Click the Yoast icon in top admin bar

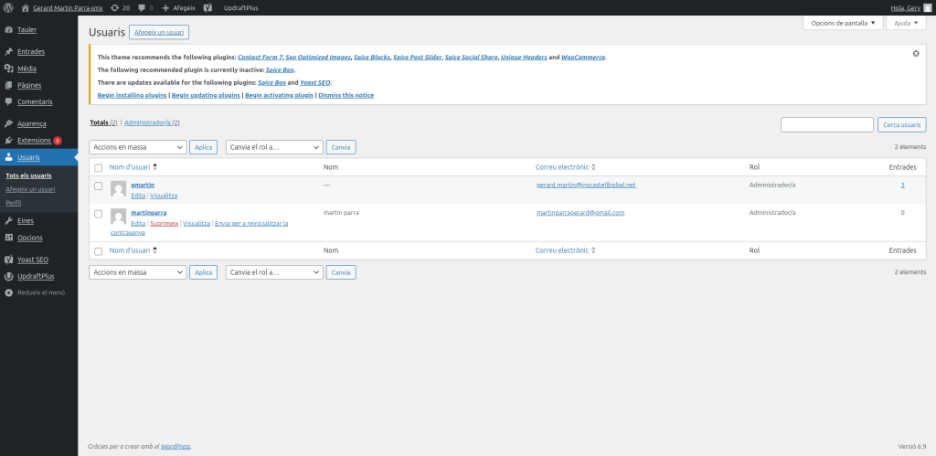(x=208, y=7)
